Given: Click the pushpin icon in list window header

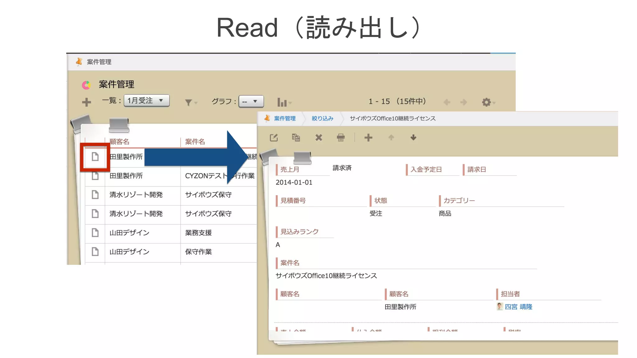Looking at the screenshot, I should coord(79,62).
